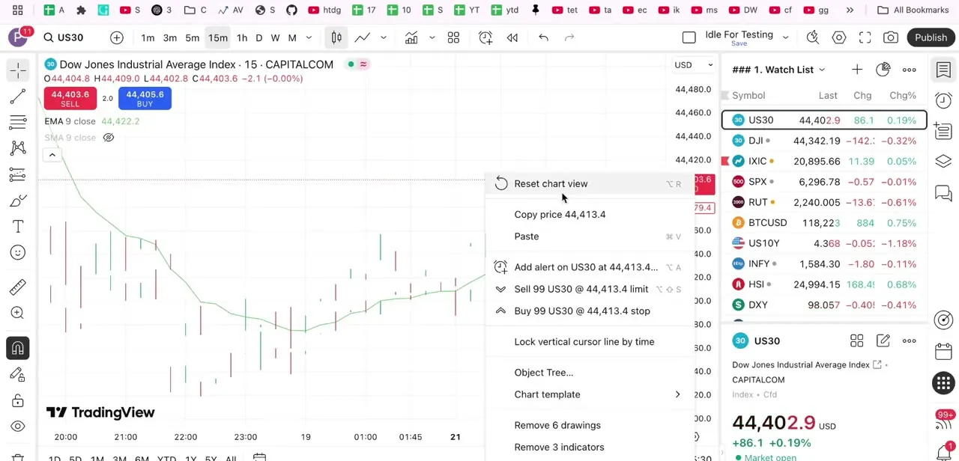This screenshot has height=461, width=959.
Task: Open the calendar panel in right sidebar
Action: 943,351
